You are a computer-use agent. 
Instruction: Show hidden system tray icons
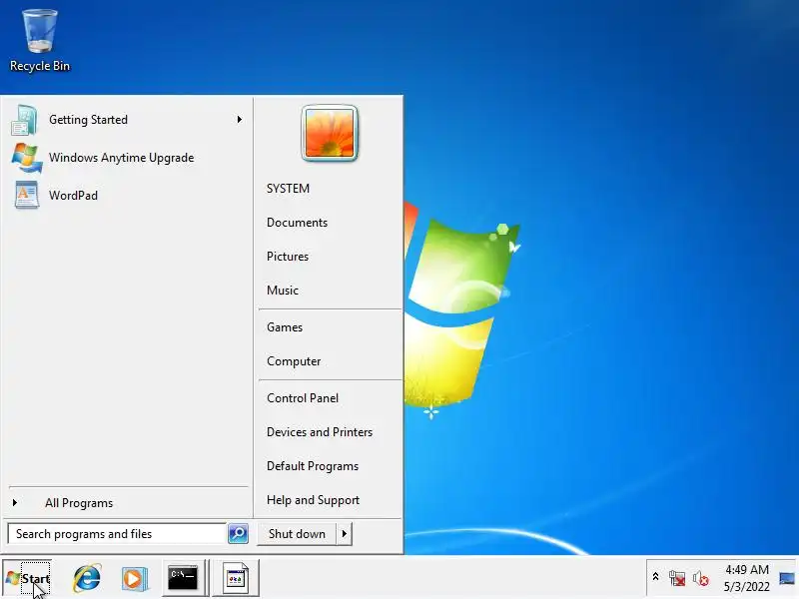click(655, 577)
